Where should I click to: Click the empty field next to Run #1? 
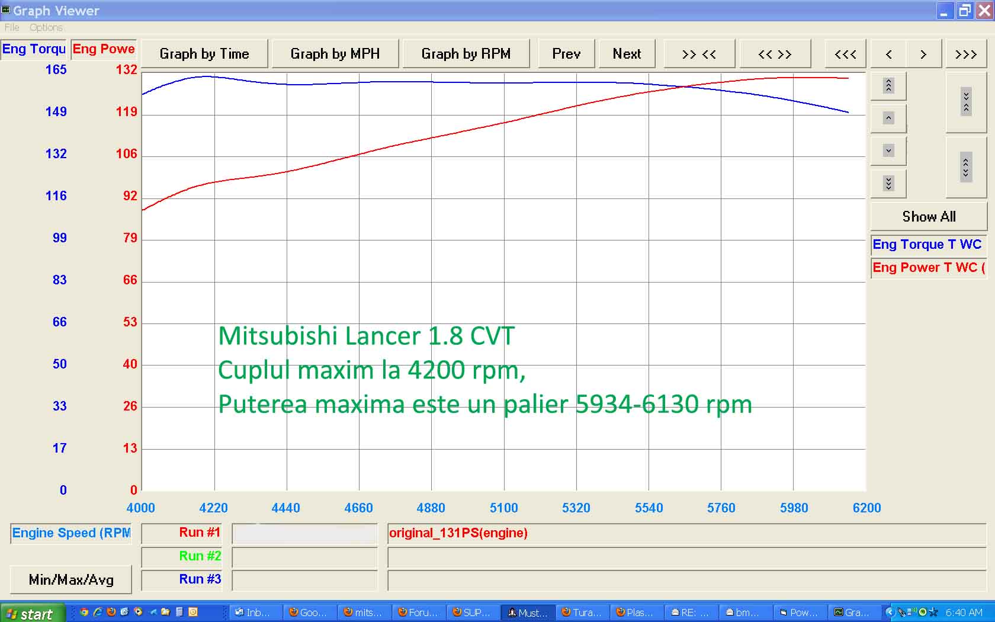[305, 534]
